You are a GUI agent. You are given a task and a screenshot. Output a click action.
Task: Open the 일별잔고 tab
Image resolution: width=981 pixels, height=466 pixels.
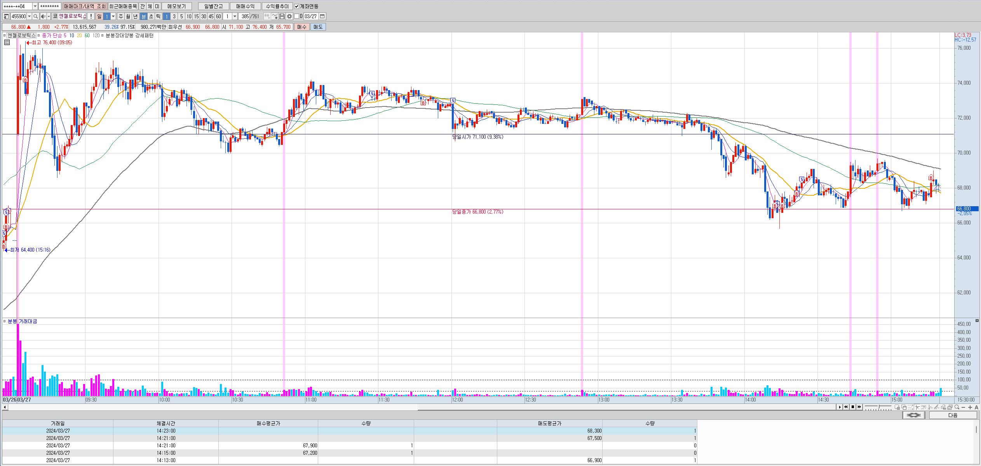pos(213,6)
